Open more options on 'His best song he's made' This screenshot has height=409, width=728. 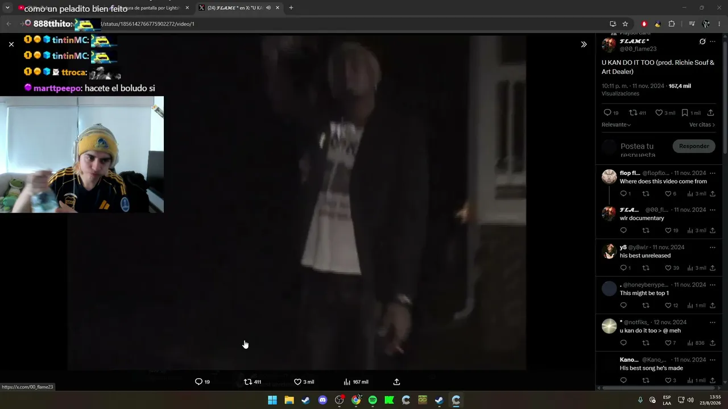pos(713,360)
